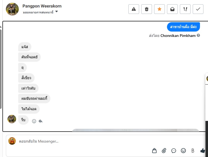Screen dimensions: 208x157
Task: Delete conversation using trash icon
Action: click(146, 9)
